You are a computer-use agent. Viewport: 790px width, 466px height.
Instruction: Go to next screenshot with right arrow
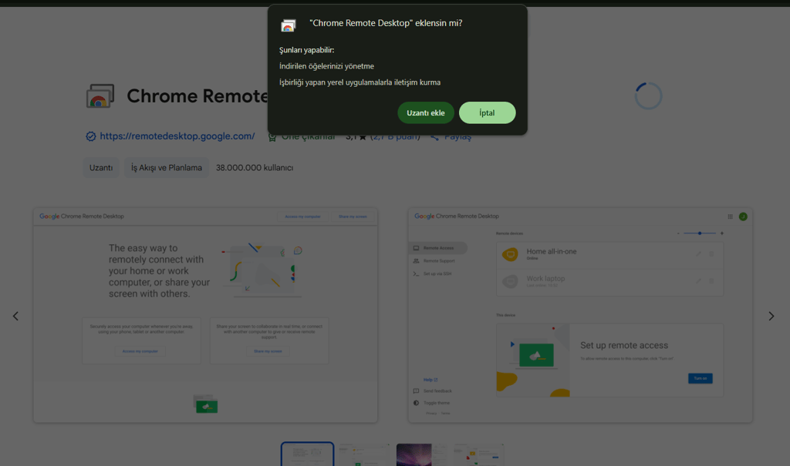click(x=771, y=316)
